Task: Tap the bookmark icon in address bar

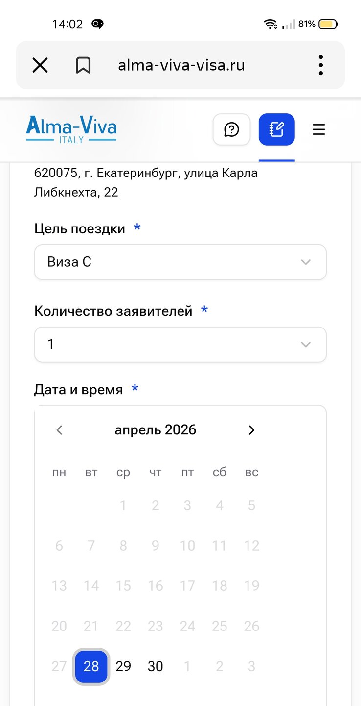Action: pos(83,65)
